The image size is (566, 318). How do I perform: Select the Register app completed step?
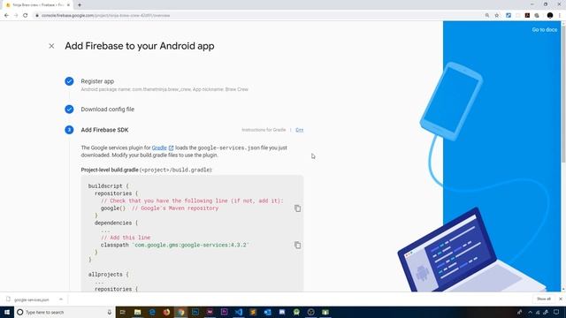coord(97,81)
